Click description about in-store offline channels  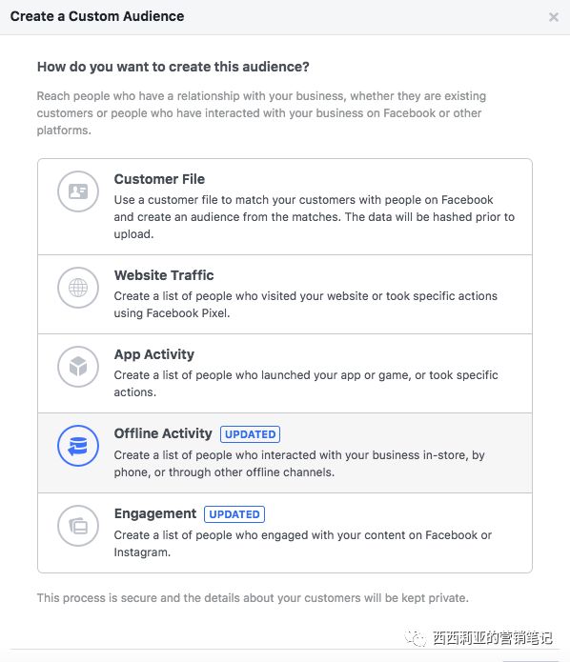(x=299, y=464)
